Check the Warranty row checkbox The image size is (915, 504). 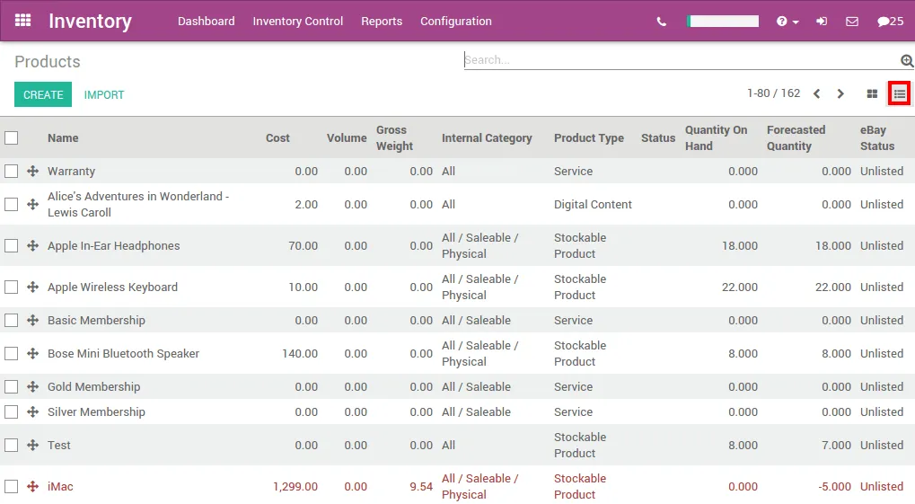(11, 171)
